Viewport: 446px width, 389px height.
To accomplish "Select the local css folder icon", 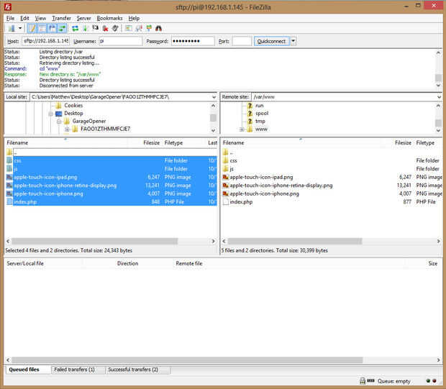I will click(x=9, y=160).
